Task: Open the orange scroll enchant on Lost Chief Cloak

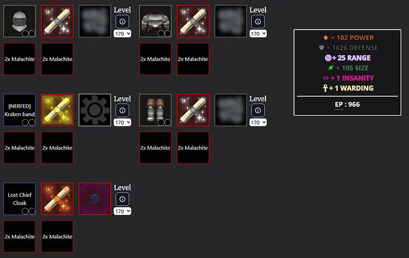Action: (x=57, y=199)
